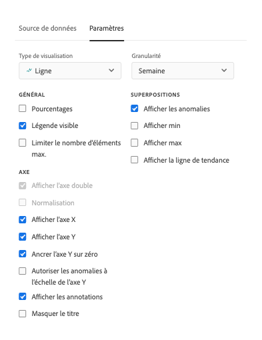Open the Type de visualisation dropdown

point(70,71)
